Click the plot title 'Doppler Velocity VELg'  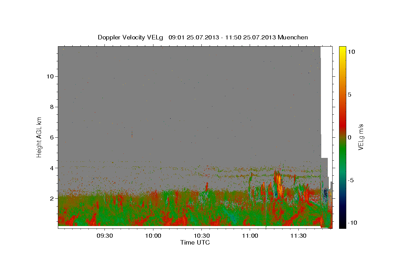pyautogui.click(x=131, y=37)
